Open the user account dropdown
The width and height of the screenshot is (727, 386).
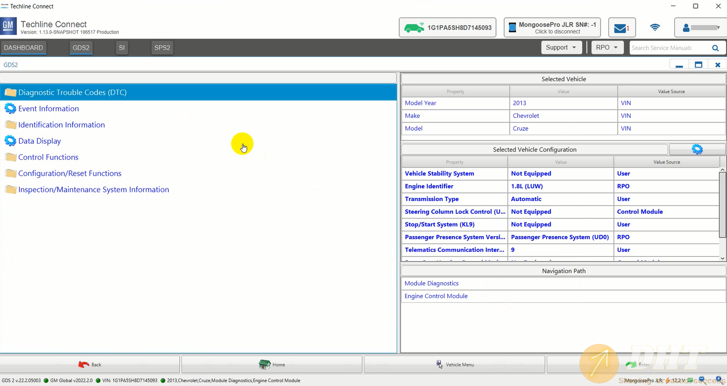point(701,28)
